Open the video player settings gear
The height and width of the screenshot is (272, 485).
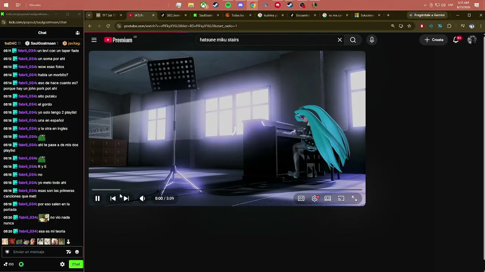pos(314,198)
